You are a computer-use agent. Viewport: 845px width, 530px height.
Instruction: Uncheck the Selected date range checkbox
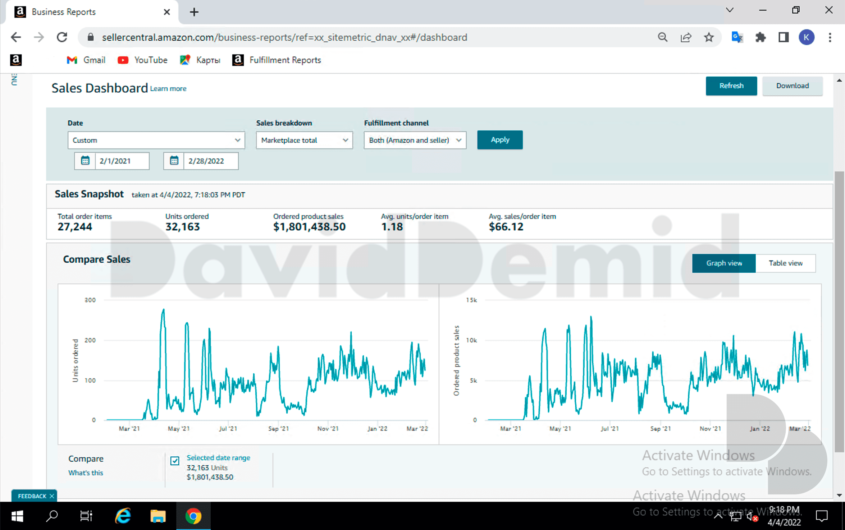[175, 461]
